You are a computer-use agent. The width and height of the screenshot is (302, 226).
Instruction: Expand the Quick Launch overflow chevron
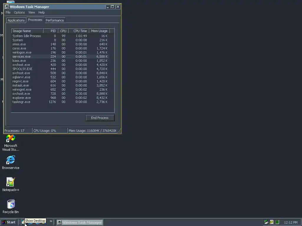[51, 221]
